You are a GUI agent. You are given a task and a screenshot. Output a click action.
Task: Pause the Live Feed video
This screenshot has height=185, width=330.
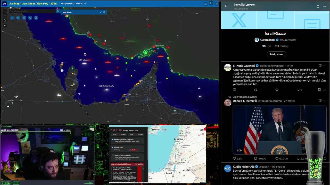[6, 183]
